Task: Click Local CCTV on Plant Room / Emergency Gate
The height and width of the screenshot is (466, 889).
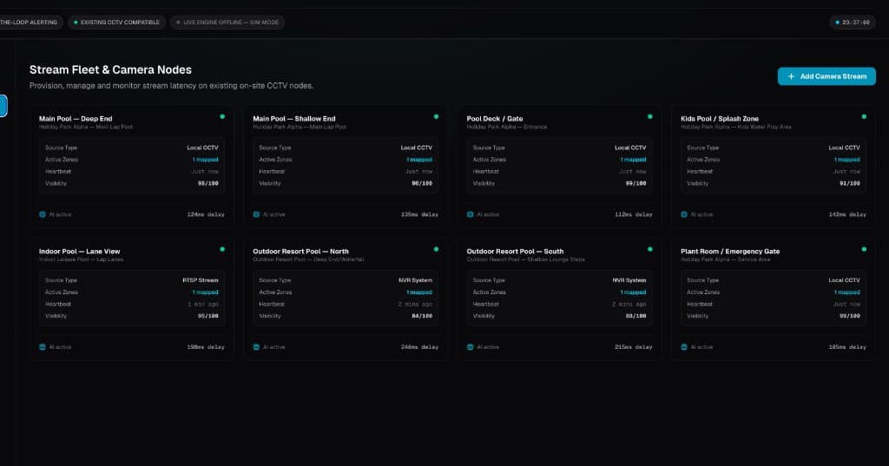Action: 844,280
